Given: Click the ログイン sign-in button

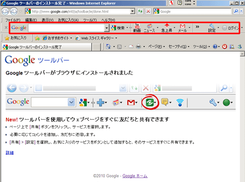Looking at the screenshot, I should point(231,28).
